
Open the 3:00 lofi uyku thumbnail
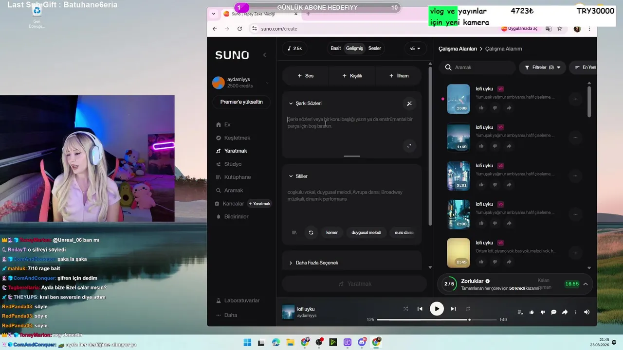(x=458, y=99)
